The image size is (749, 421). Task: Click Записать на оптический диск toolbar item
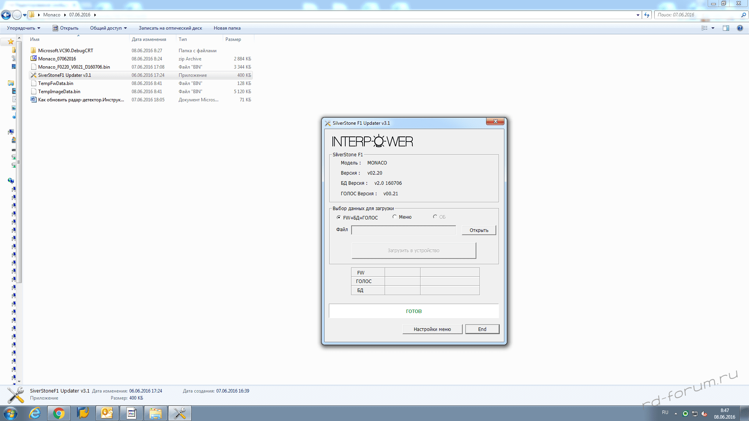[170, 28]
